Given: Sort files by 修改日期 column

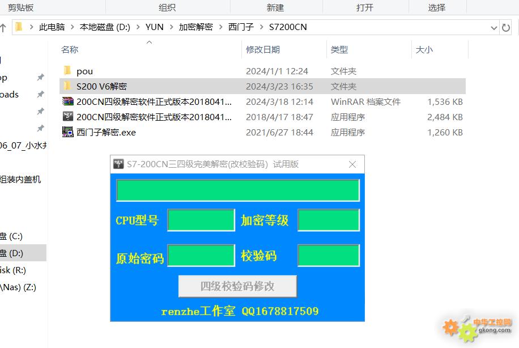Looking at the screenshot, I should tap(263, 50).
